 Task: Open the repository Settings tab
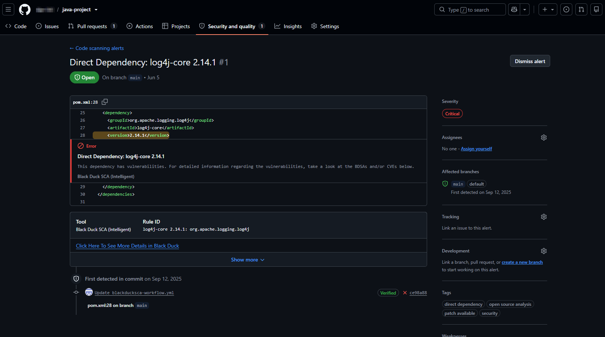(x=325, y=26)
